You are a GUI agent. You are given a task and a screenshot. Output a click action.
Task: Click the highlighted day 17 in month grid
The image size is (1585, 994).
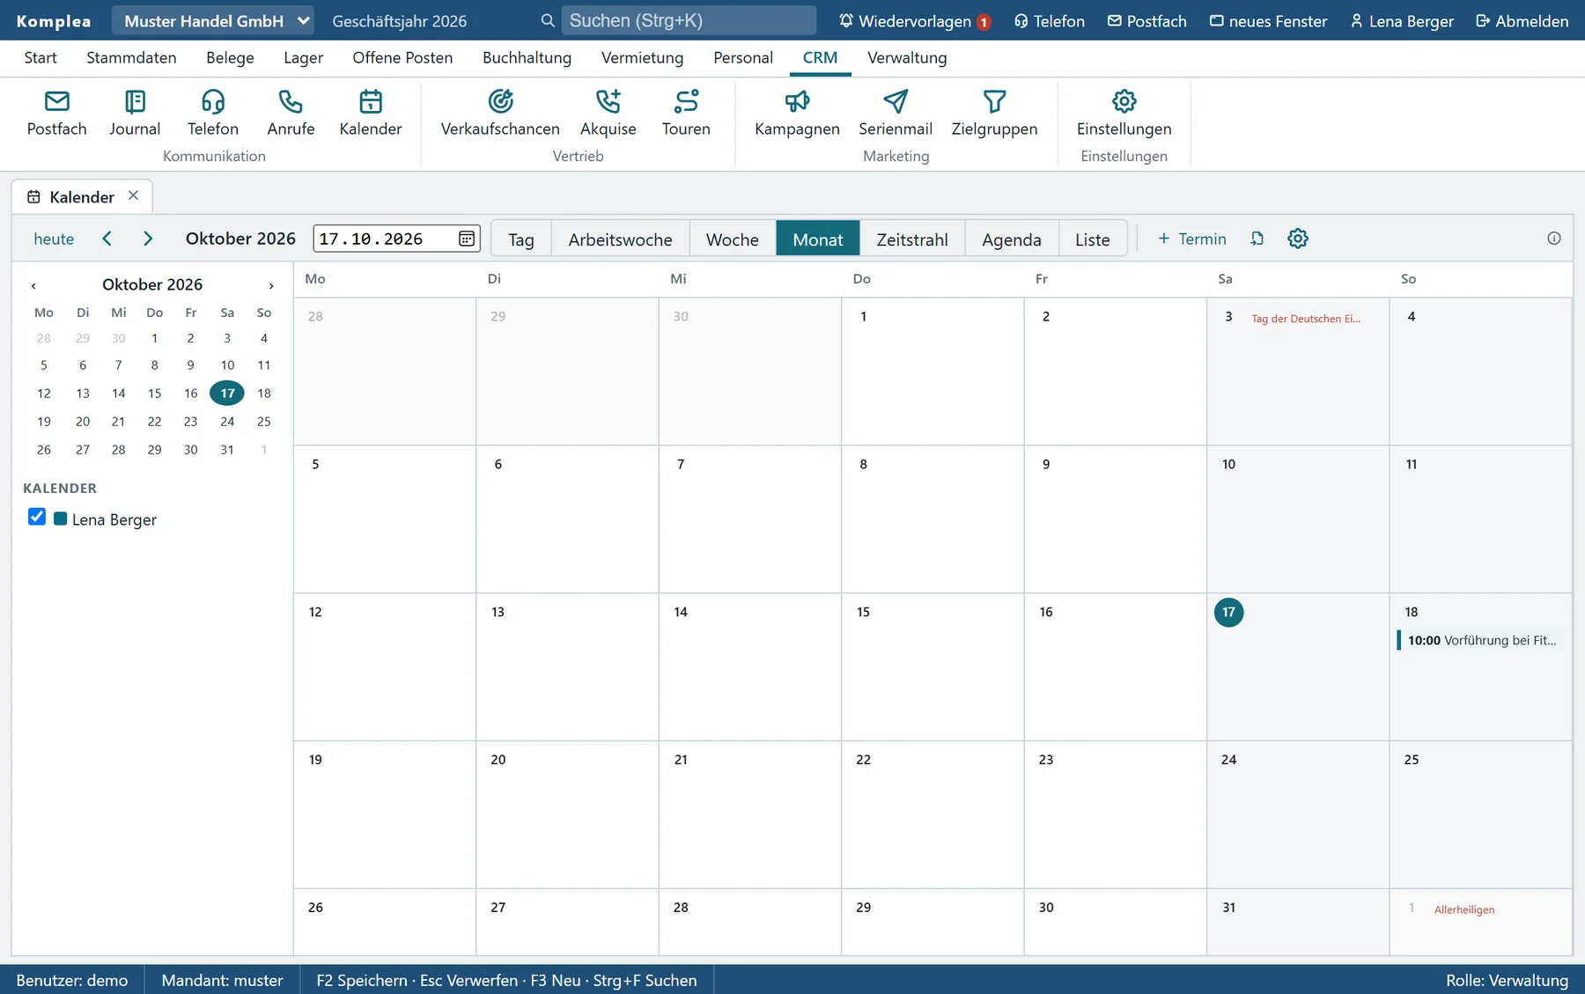[1228, 612]
